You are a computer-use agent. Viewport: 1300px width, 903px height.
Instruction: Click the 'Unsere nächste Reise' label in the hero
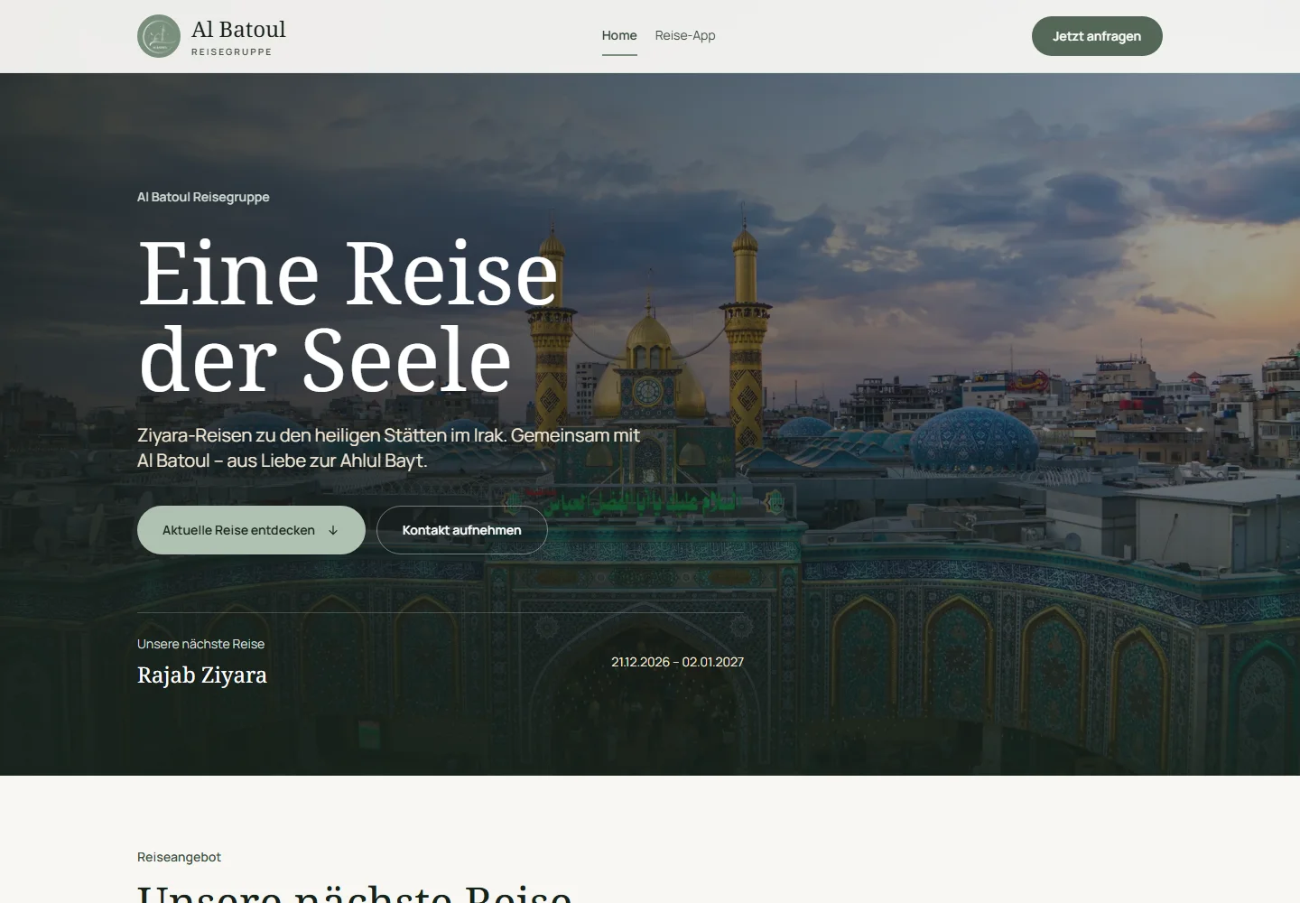[x=200, y=644]
